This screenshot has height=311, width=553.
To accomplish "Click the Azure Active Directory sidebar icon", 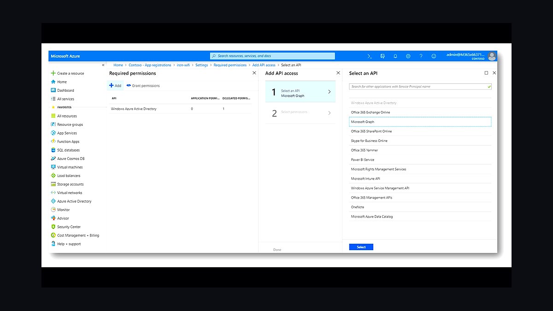I will tap(53, 201).
